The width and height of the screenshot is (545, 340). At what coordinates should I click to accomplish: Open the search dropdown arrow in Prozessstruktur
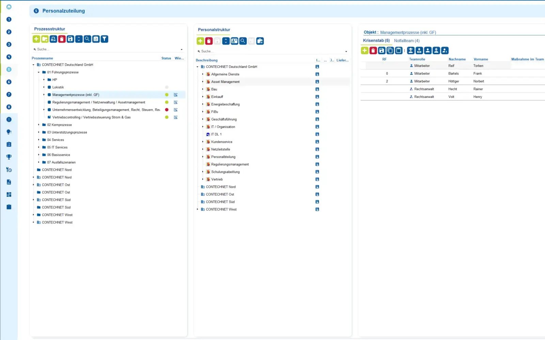182,49
